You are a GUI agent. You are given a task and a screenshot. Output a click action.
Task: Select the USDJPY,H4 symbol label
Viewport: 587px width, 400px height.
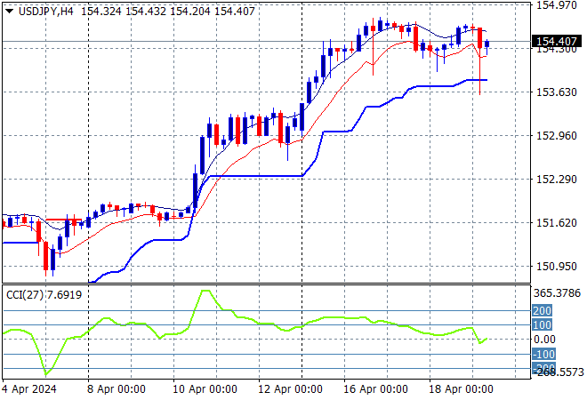(x=46, y=12)
